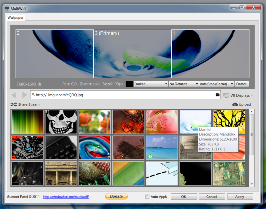The image size is (266, 209).
Task: Select monitor 1 preview panel
Action: (210, 54)
